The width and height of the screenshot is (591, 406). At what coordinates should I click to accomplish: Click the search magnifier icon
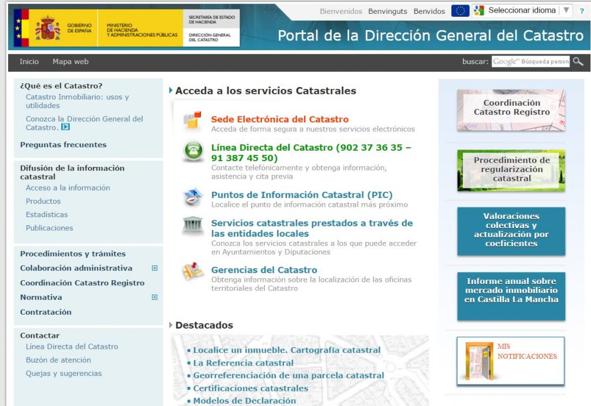coord(577,62)
